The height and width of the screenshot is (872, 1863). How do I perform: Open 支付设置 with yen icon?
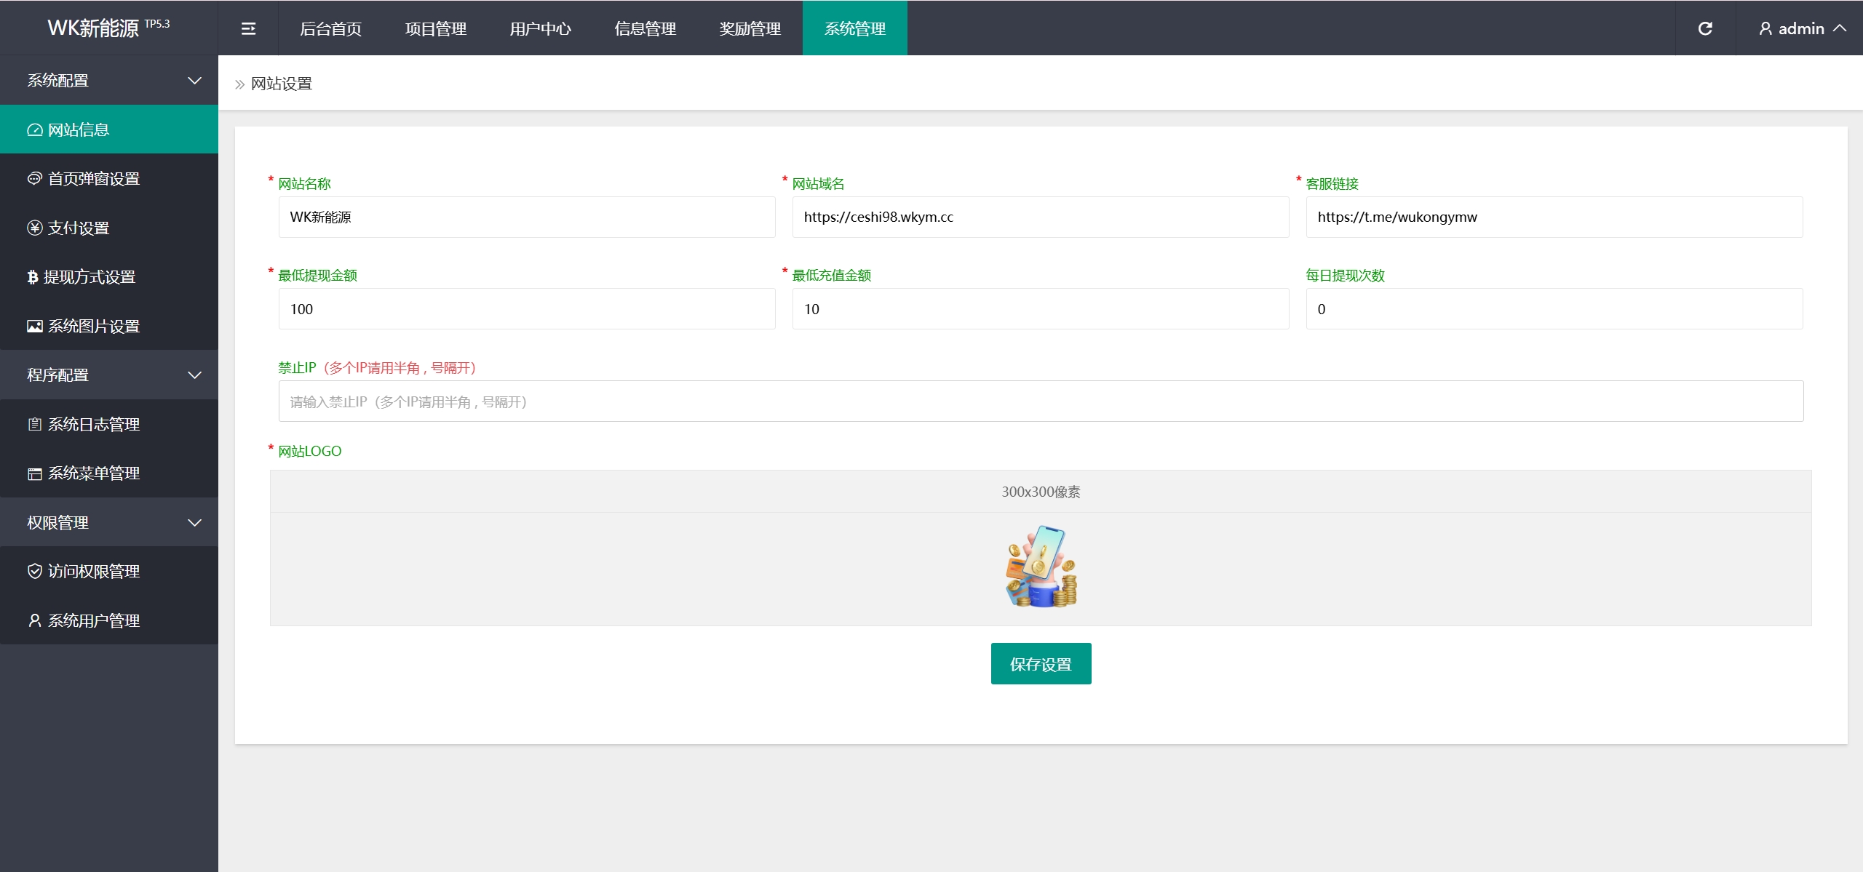(x=78, y=228)
